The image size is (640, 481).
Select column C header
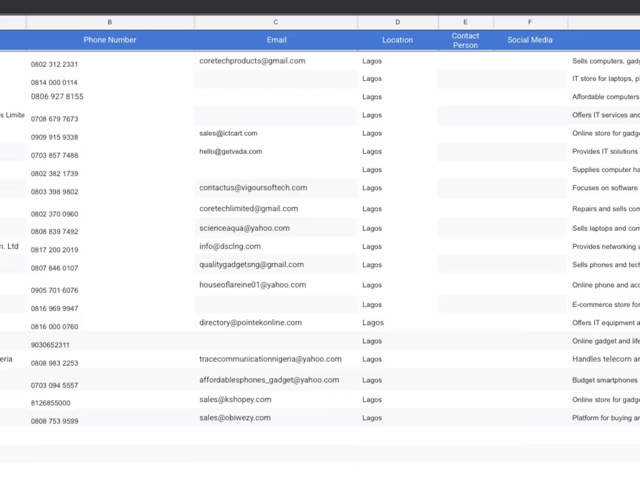coord(276,22)
